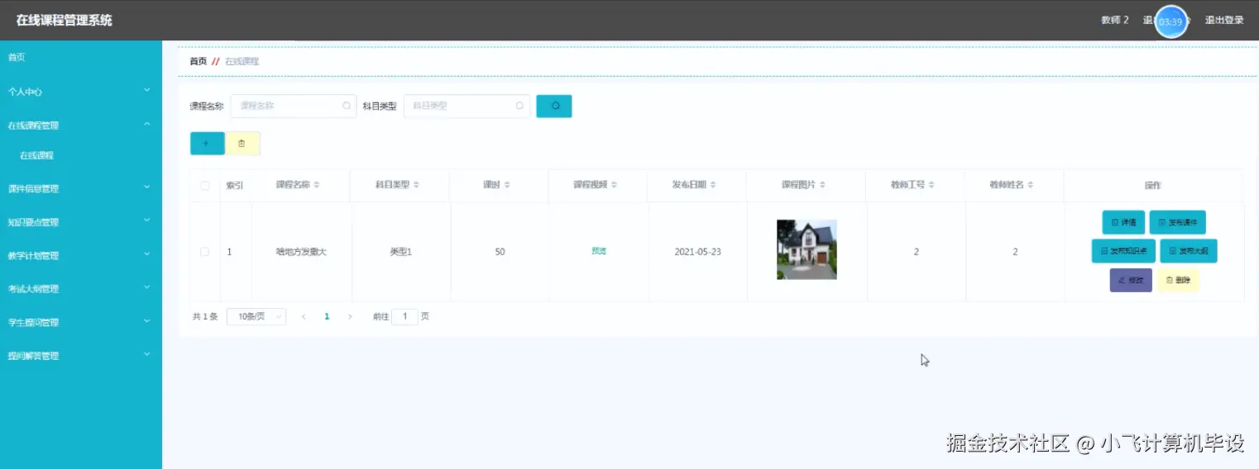The width and height of the screenshot is (1259, 469).
Task: Click the 教师 2 user label
Action: click(x=1115, y=21)
